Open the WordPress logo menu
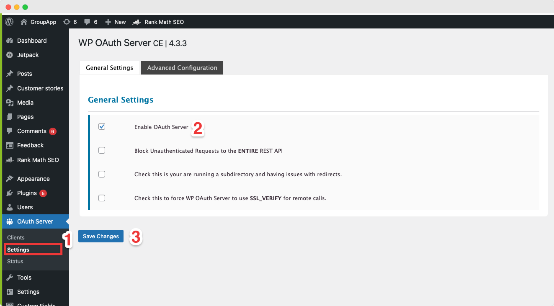Screen dimensions: 554x306 click(x=9, y=22)
